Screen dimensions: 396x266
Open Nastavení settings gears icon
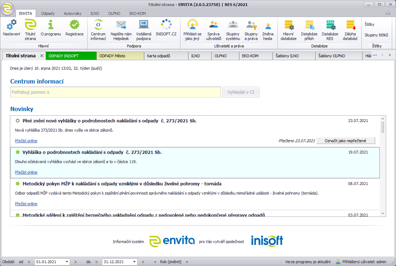(11, 25)
